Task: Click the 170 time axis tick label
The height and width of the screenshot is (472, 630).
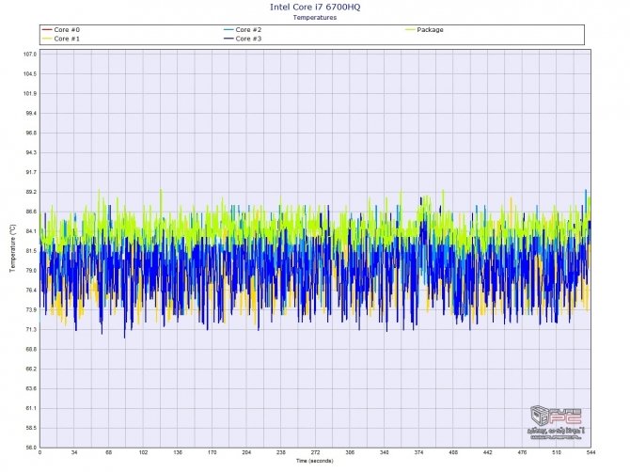Action: (x=213, y=452)
